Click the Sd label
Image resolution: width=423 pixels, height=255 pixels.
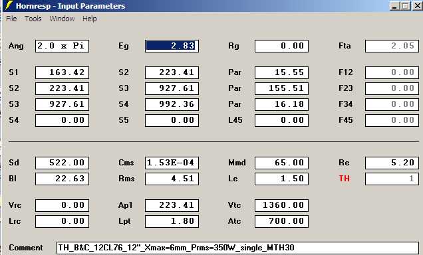[x=14, y=163]
